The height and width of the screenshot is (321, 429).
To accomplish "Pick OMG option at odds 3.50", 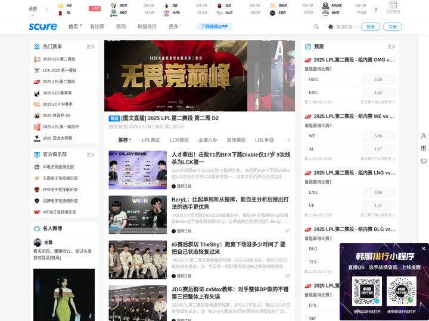I will (350, 80).
